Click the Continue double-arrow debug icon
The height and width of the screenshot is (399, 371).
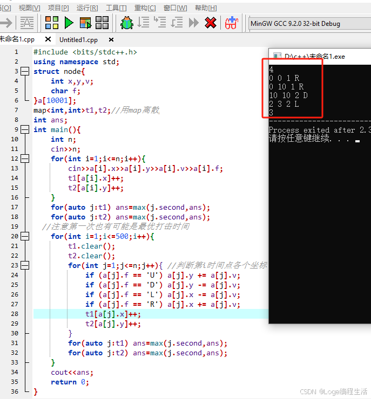[194, 23]
